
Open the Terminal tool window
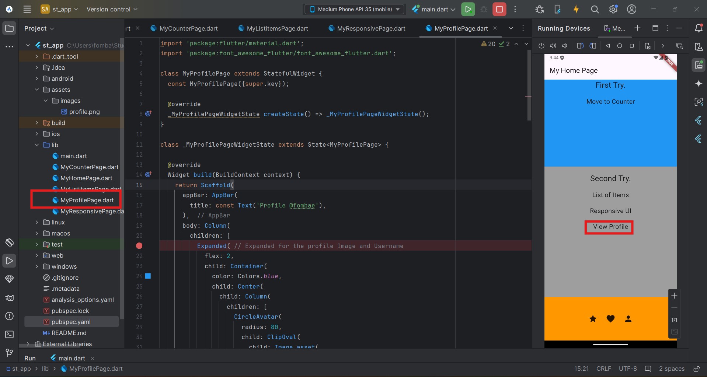pos(9,334)
